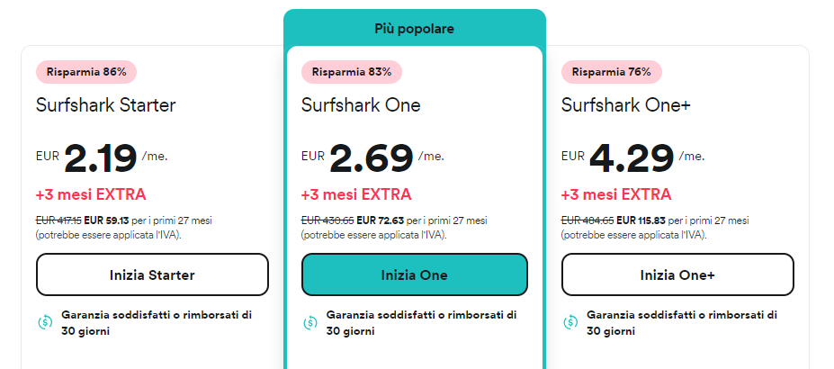
Task: Click the EUR 2.19 monthly price
Action: [100, 157]
